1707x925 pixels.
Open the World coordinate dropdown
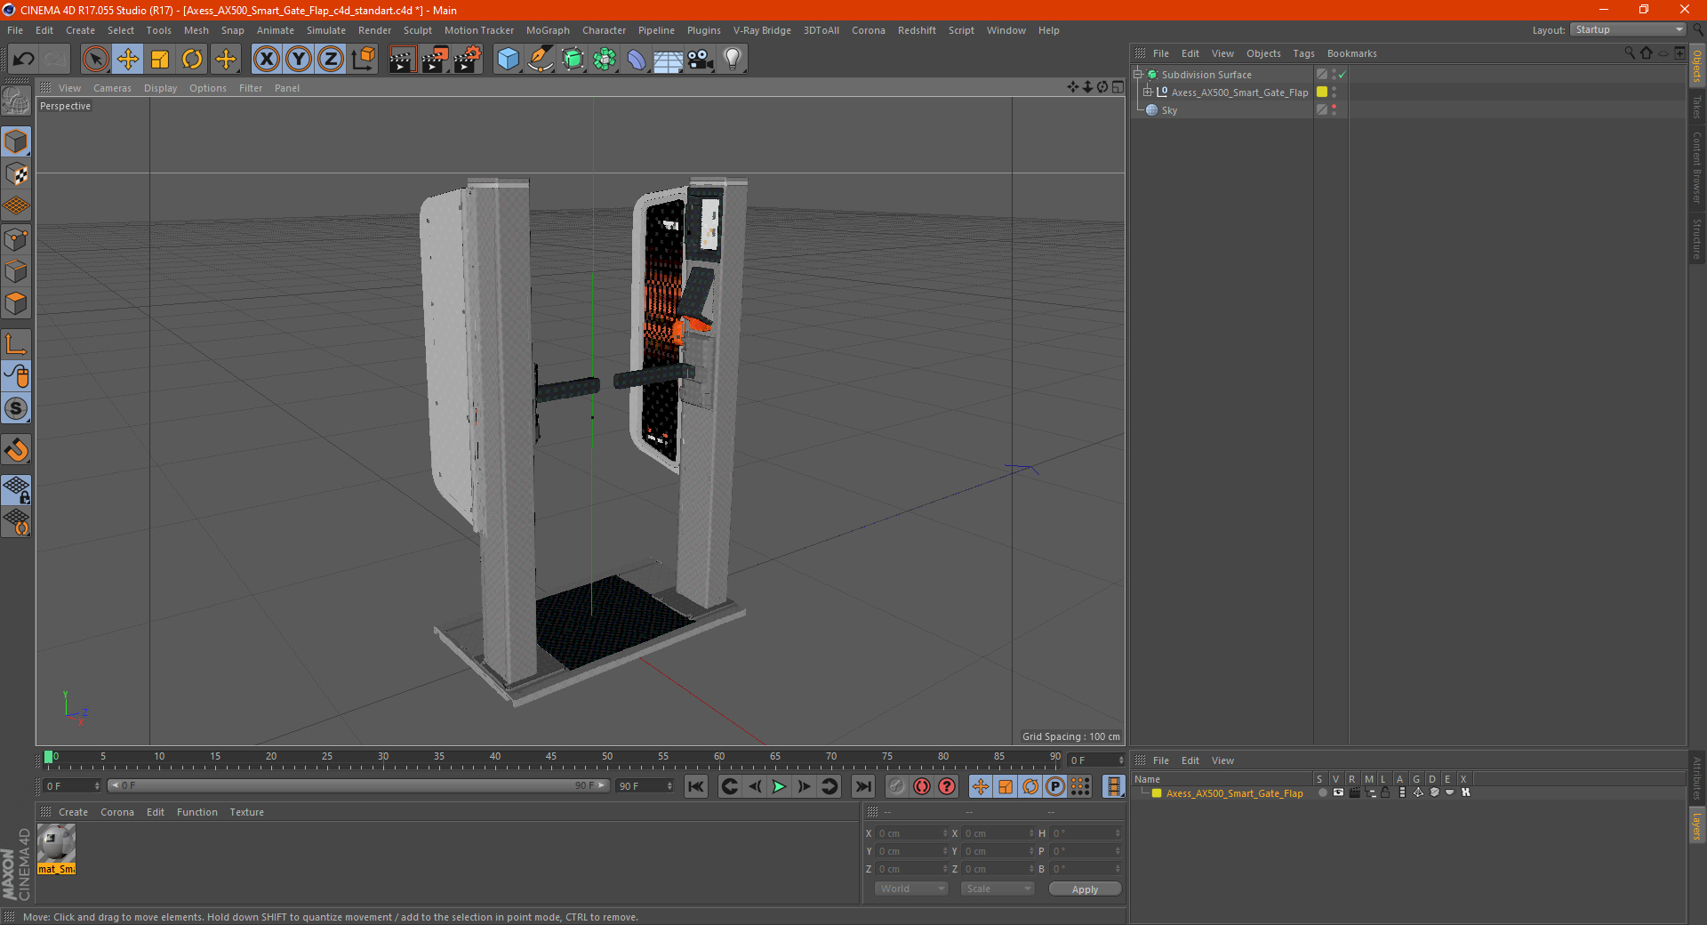coord(911,889)
